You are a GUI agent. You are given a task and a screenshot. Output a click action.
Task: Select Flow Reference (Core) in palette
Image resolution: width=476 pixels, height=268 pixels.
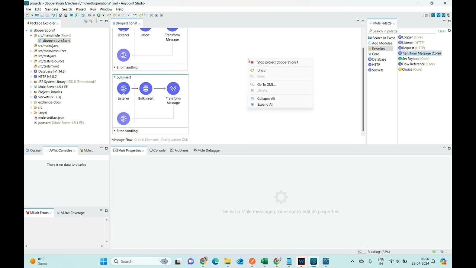pyautogui.click(x=416, y=64)
